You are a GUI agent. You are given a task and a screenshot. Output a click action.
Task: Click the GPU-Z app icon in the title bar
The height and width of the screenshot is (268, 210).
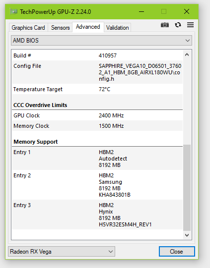13,11
